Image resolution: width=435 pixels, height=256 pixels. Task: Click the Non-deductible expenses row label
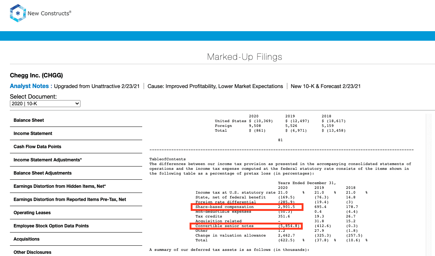click(x=223, y=212)
